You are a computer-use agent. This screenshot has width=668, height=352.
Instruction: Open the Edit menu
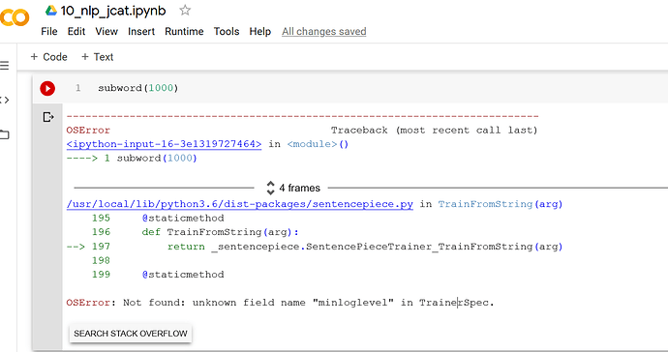point(76,32)
